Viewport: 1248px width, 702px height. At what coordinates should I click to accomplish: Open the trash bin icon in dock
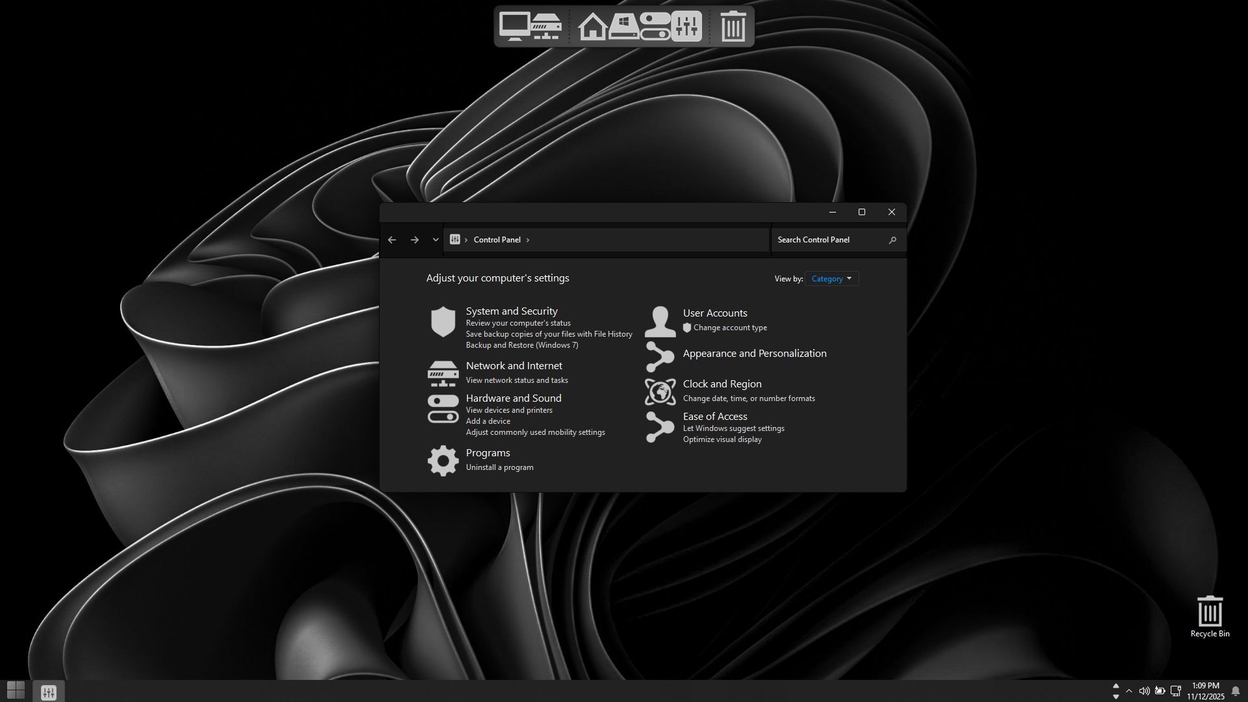[x=733, y=27]
